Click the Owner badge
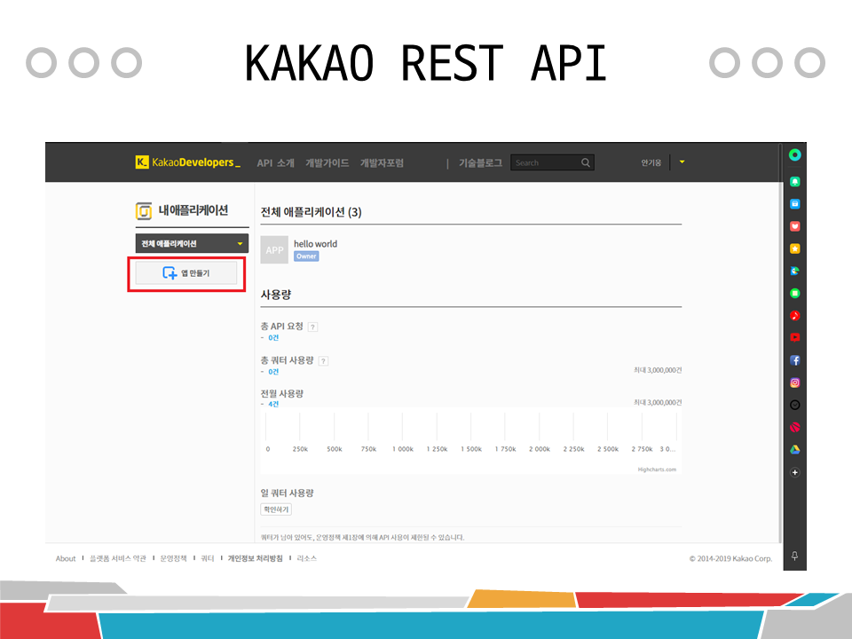This screenshot has height=639, width=852. 306,256
